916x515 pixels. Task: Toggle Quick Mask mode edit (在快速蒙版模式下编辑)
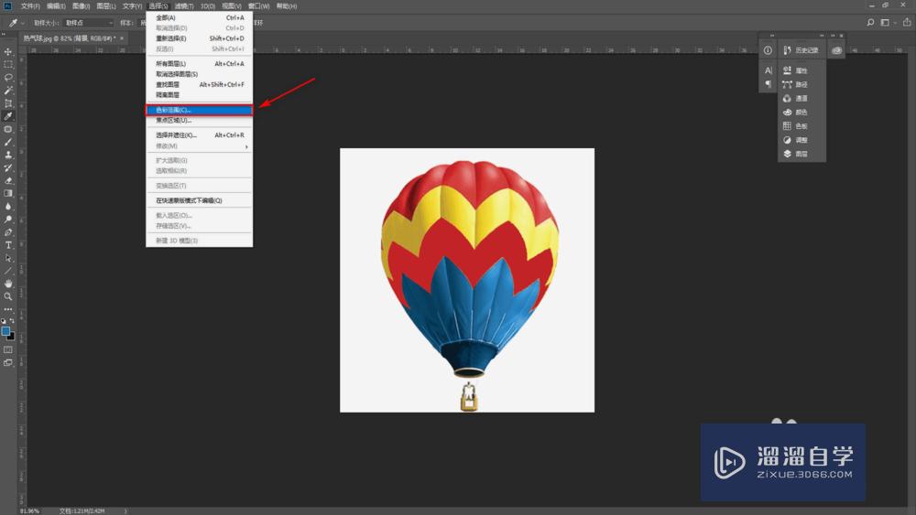point(189,200)
